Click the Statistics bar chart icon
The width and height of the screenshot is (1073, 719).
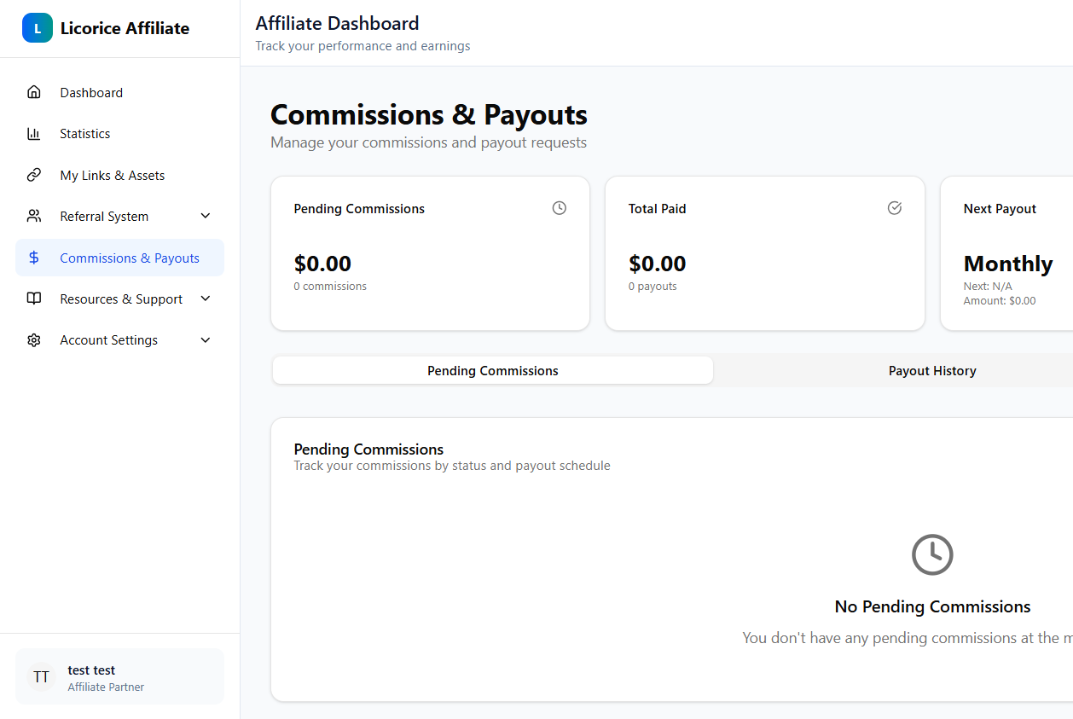click(34, 134)
